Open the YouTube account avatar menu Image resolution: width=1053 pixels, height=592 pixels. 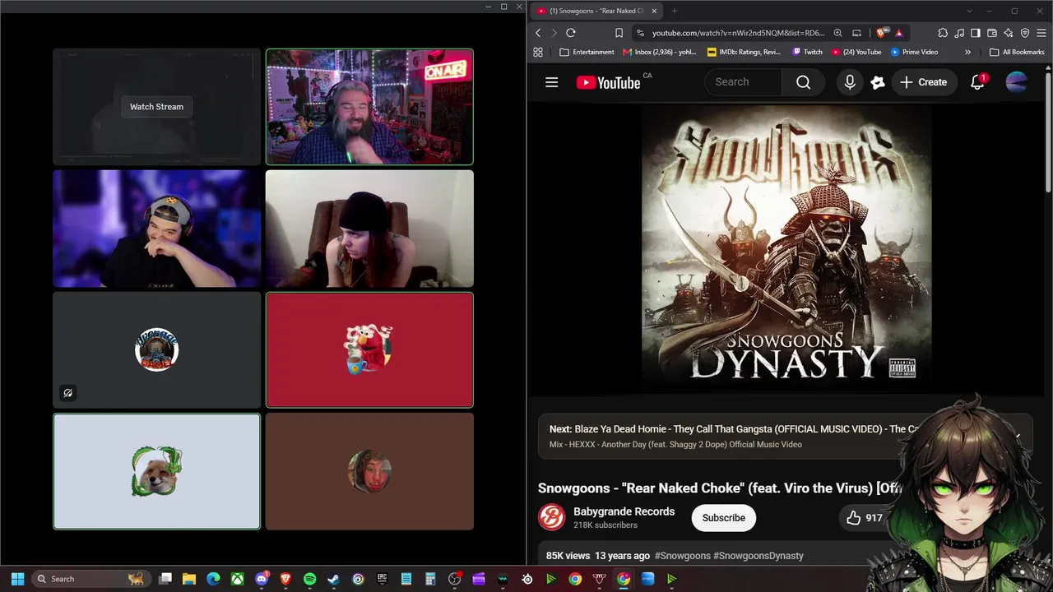(x=1017, y=82)
